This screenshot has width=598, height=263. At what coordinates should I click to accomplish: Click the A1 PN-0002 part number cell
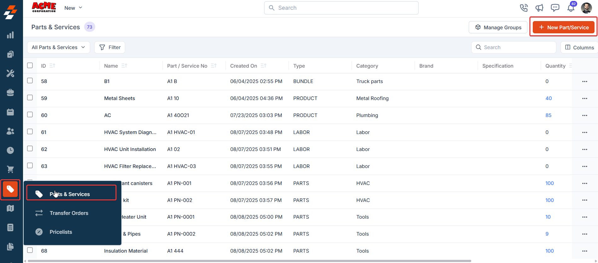(x=181, y=234)
